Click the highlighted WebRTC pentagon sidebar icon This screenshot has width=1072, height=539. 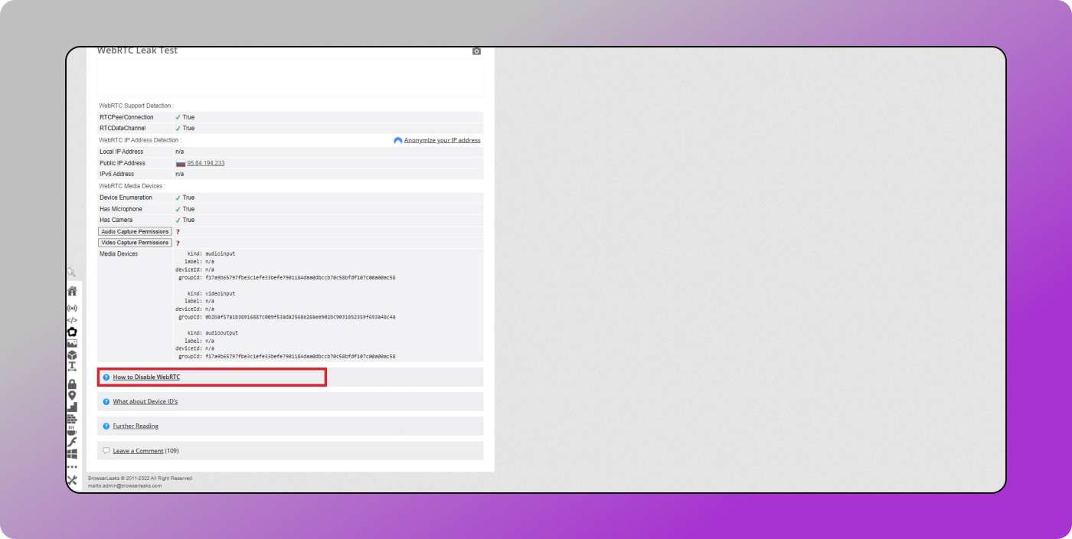[72, 332]
